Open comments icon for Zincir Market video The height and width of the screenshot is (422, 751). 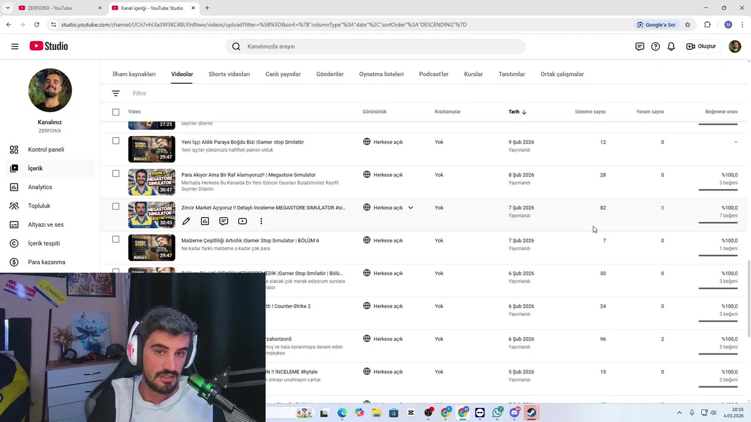click(224, 221)
